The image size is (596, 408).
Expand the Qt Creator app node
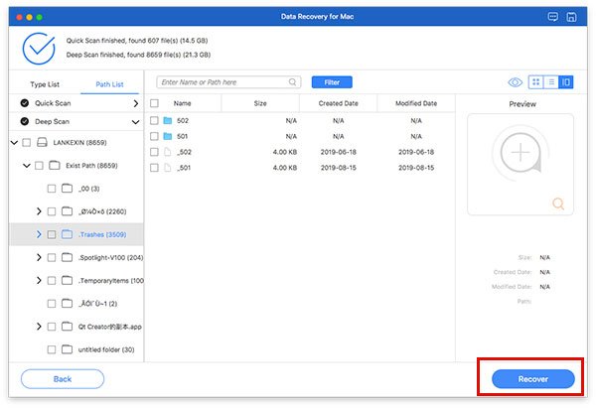[x=39, y=327]
